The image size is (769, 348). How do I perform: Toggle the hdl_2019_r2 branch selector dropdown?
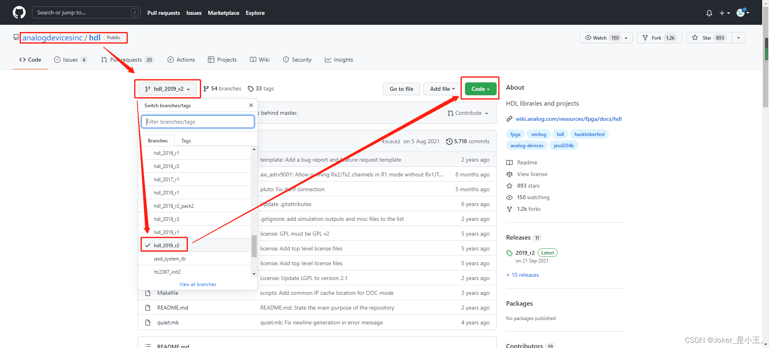point(167,89)
